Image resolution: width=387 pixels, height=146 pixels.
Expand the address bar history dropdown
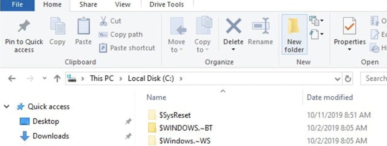[x=338, y=79]
